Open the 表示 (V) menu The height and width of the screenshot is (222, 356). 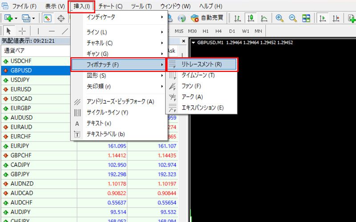click(55, 6)
